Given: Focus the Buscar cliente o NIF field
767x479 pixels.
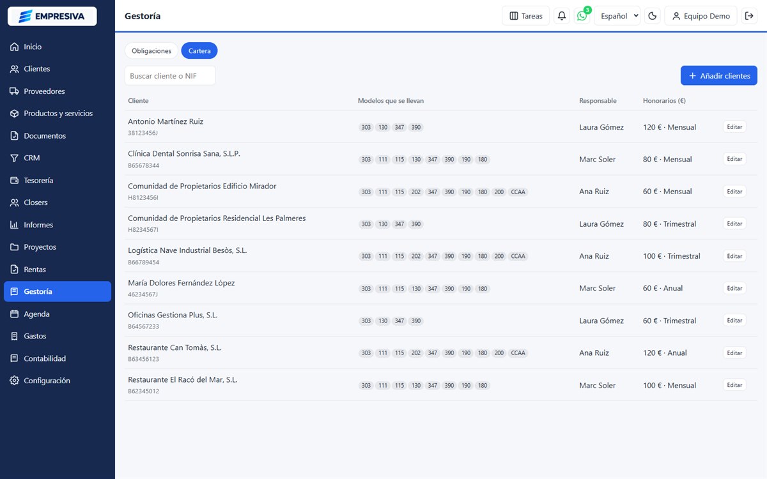Looking at the screenshot, I should point(170,75).
